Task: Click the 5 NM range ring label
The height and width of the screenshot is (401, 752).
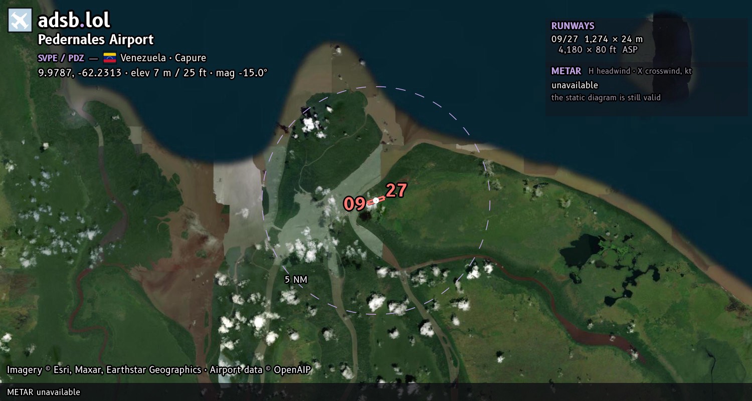Action: (x=296, y=280)
